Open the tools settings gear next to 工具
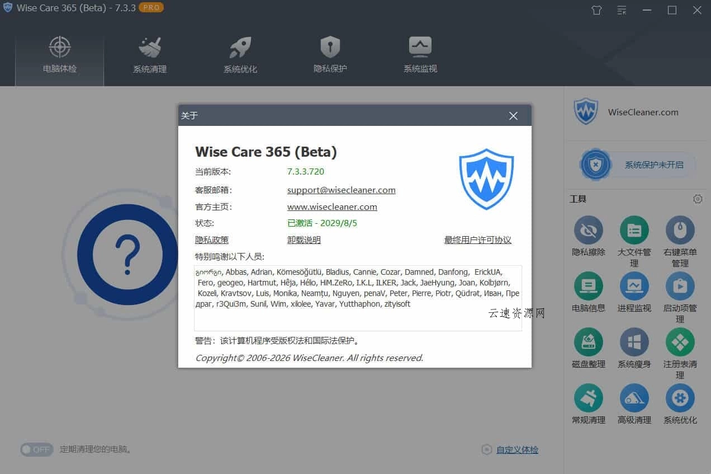 click(697, 199)
